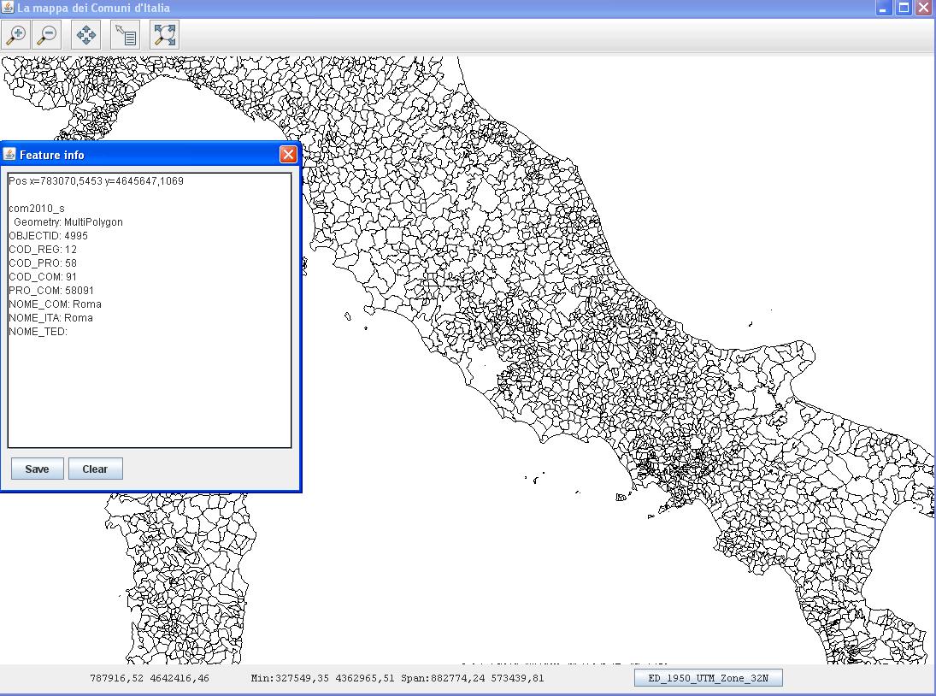Click the 'com2010_s' layer name
The height and width of the screenshot is (696, 936).
click(x=37, y=209)
